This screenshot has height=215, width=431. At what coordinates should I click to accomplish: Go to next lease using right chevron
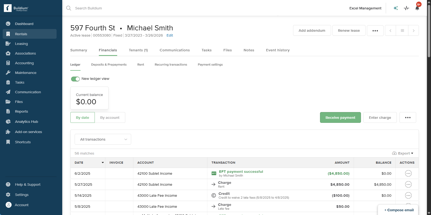(413, 31)
